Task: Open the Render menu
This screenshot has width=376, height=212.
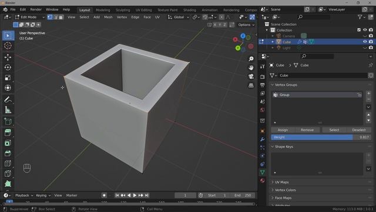Action: pos(36,9)
